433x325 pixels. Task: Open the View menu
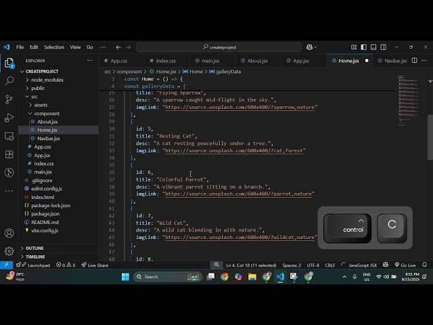(x=75, y=47)
